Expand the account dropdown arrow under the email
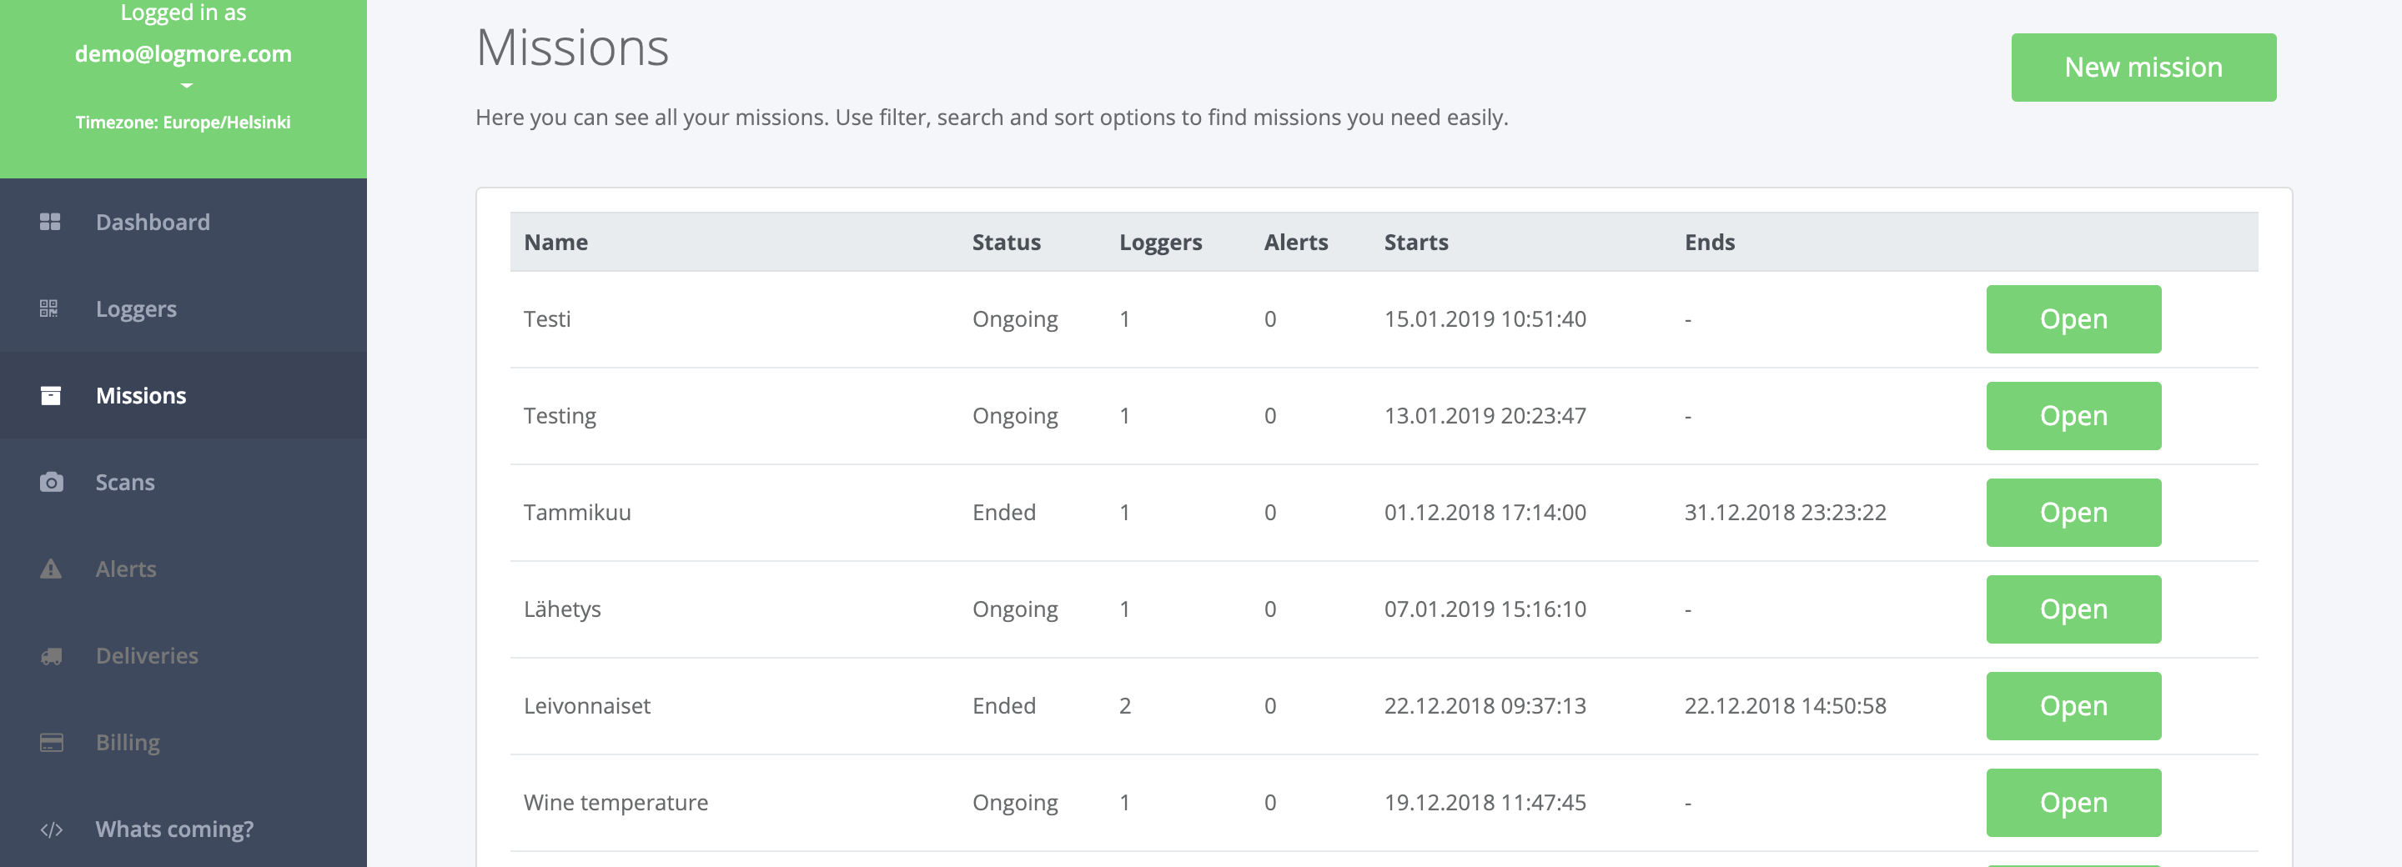The image size is (2402, 867). [185, 86]
